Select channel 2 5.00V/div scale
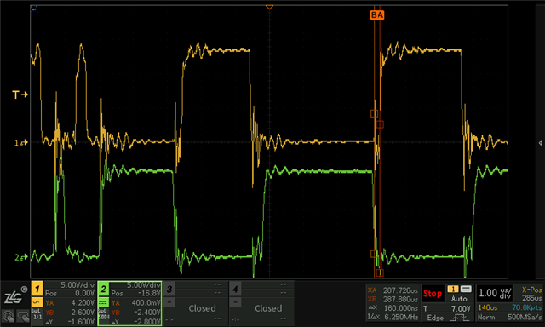 (143, 285)
